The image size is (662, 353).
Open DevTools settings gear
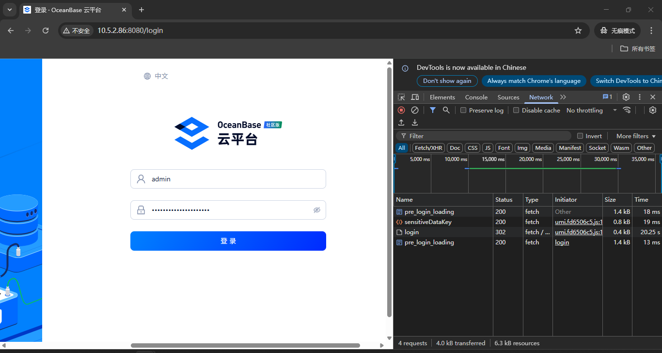point(626,97)
